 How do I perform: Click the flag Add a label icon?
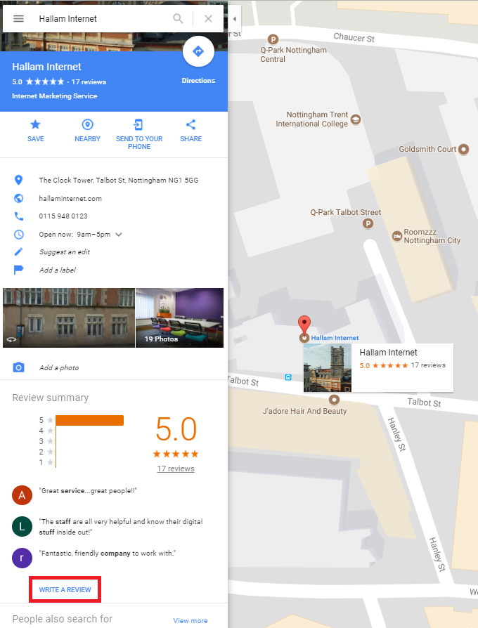point(18,270)
